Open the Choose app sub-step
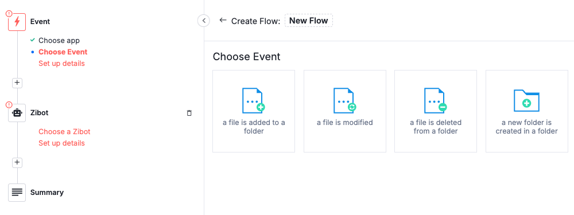 point(59,41)
